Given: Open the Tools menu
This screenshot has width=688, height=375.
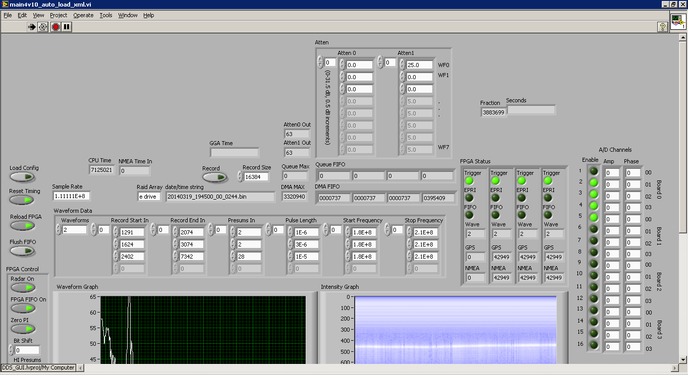Looking at the screenshot, I should point(106,15).
